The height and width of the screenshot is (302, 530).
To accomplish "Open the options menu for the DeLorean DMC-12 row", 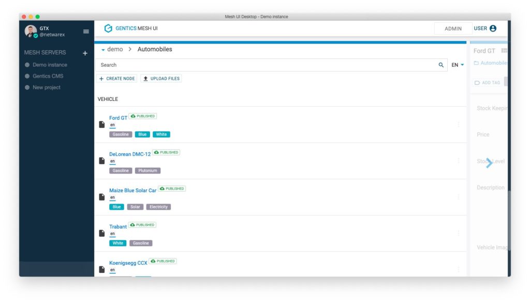I will pyautogui.click(x=459, y=161).
